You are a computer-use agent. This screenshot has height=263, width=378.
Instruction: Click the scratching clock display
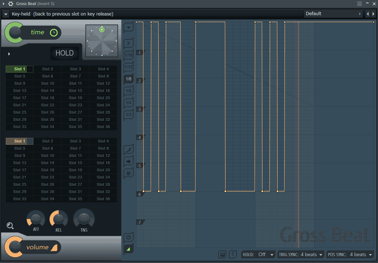[x=102, y=41]
